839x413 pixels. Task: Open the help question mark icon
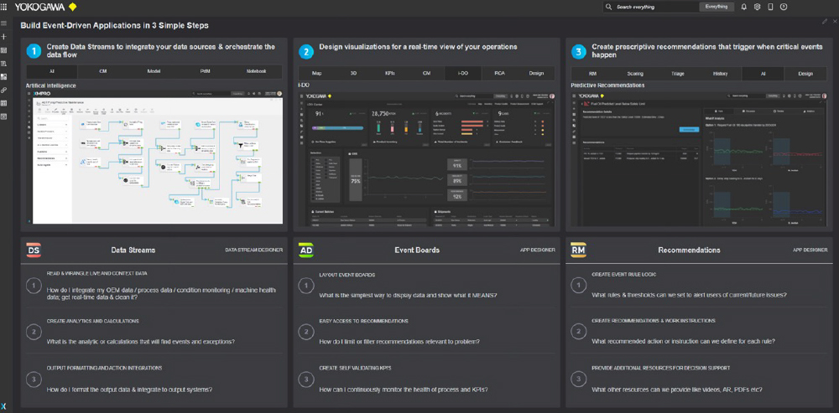784,7
